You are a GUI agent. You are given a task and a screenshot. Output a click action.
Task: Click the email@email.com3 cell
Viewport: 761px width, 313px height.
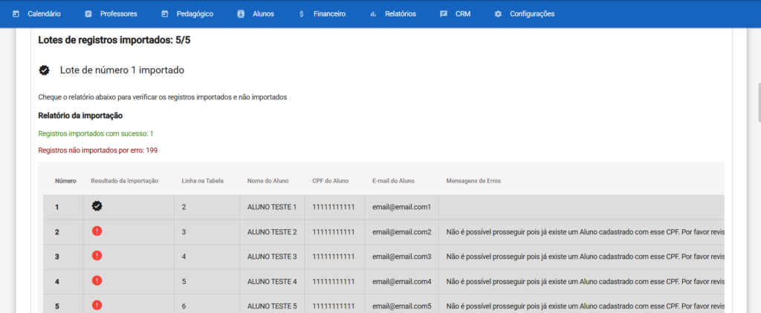pyautogui.click(x=402, y=257)
